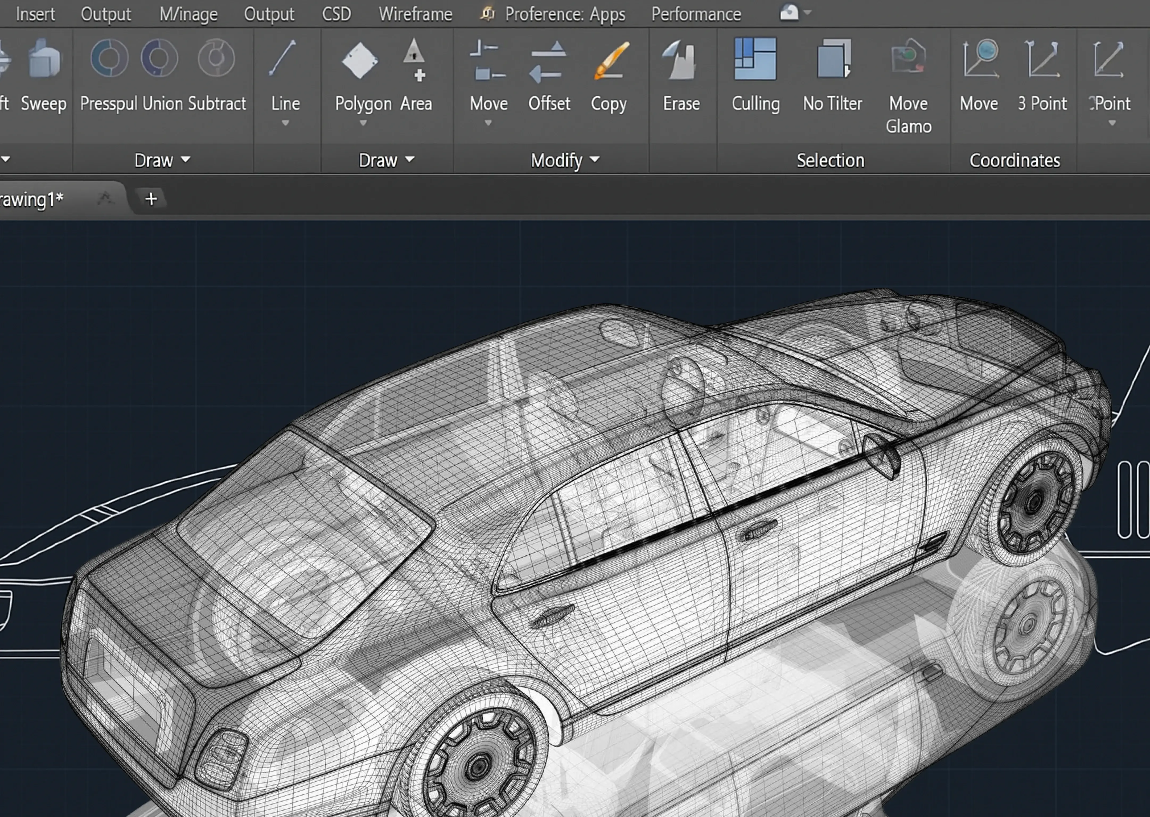Click the Offset tool icon
This screenshot has width=1150, height=817.
coord(548,61)
